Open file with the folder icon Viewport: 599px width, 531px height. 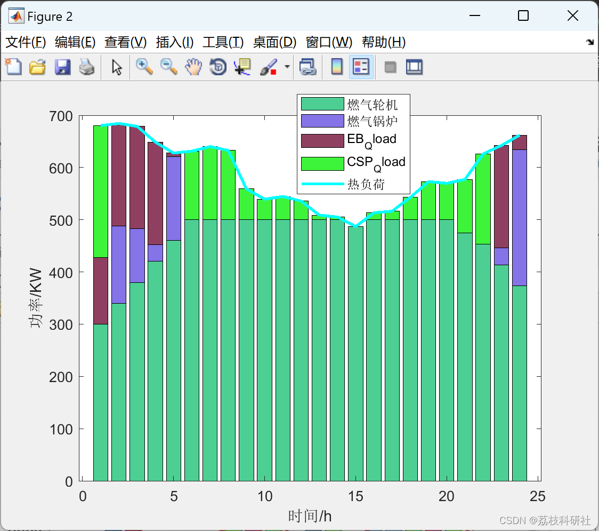[x=37, y=67]
